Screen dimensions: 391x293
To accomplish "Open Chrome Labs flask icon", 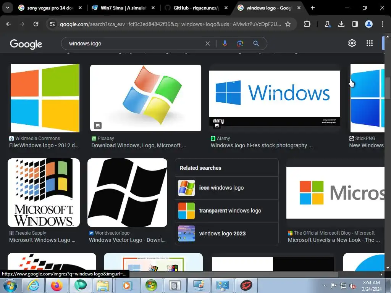I will click(327, 24).
